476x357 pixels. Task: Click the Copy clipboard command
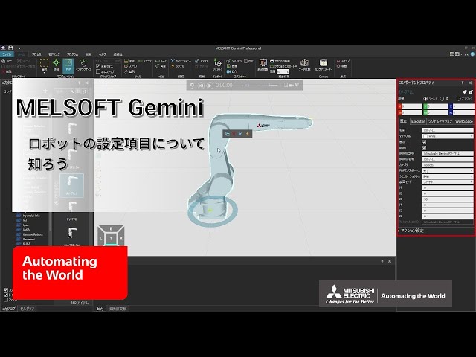[x=7, y=61]
